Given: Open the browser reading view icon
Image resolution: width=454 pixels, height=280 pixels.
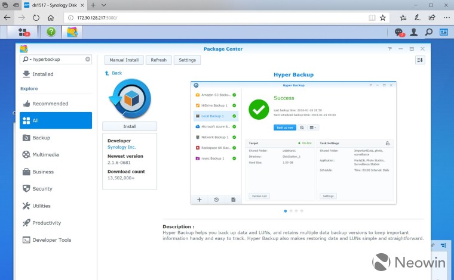Looking at the screenshot, I should (x=372, y=18).
